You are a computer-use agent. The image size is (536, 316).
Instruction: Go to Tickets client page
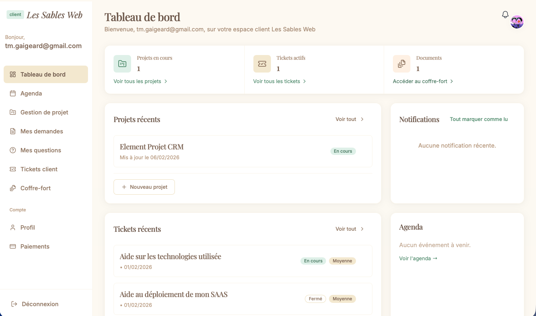tap(39, 169)
